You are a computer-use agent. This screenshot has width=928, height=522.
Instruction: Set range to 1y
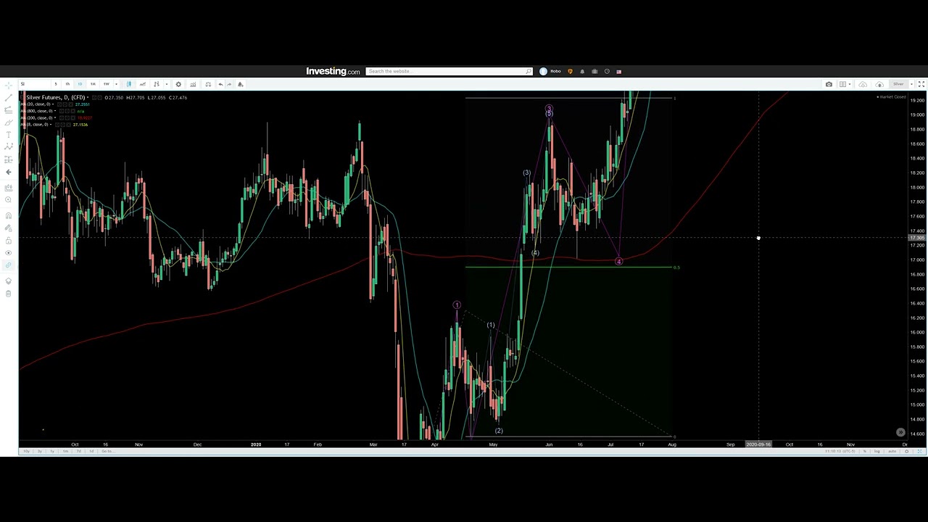coord(52,451)
